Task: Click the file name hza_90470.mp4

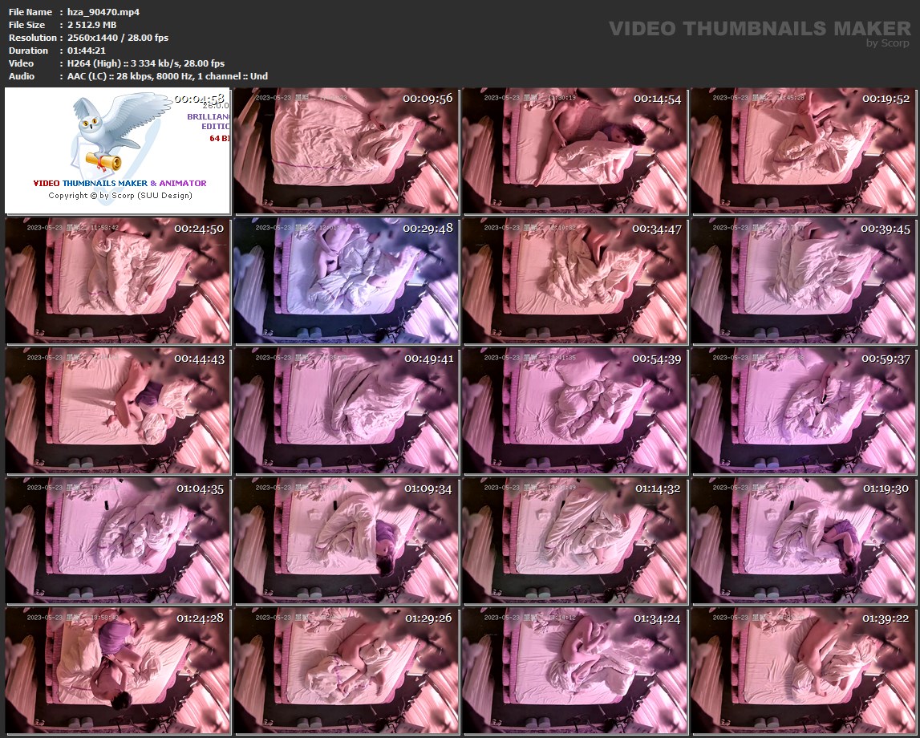Action: click(103, 12)
